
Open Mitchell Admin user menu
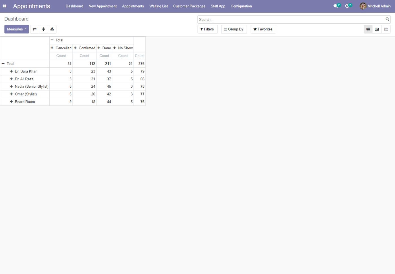coord(375,6)
